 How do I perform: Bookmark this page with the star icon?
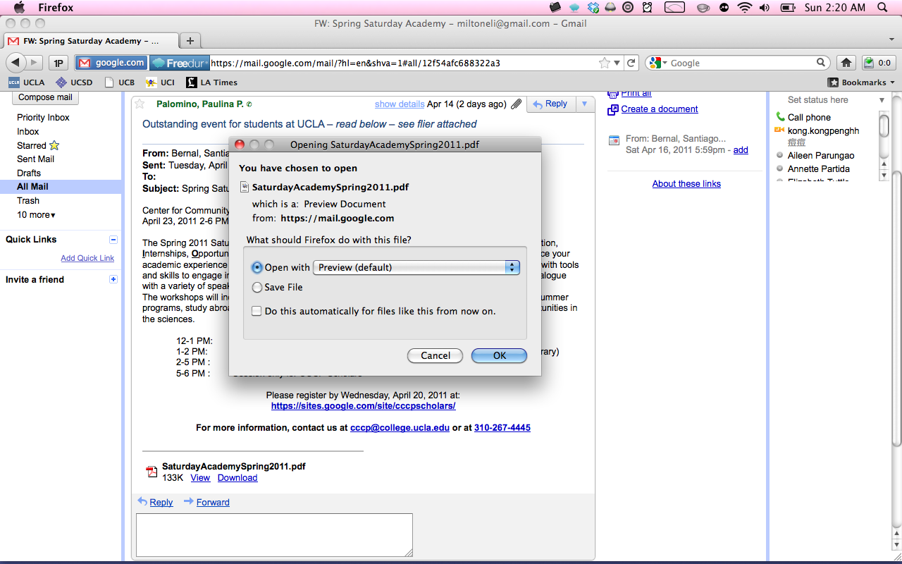coord(604,63)
